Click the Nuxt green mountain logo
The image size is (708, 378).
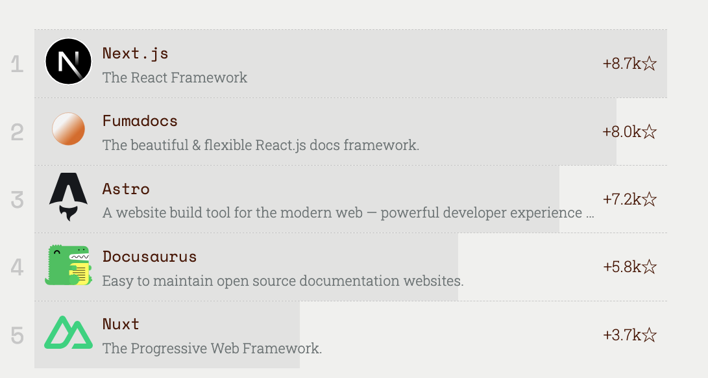coord(68,333)
